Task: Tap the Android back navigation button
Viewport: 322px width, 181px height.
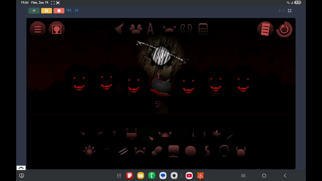Action: [x=285, y=176]
